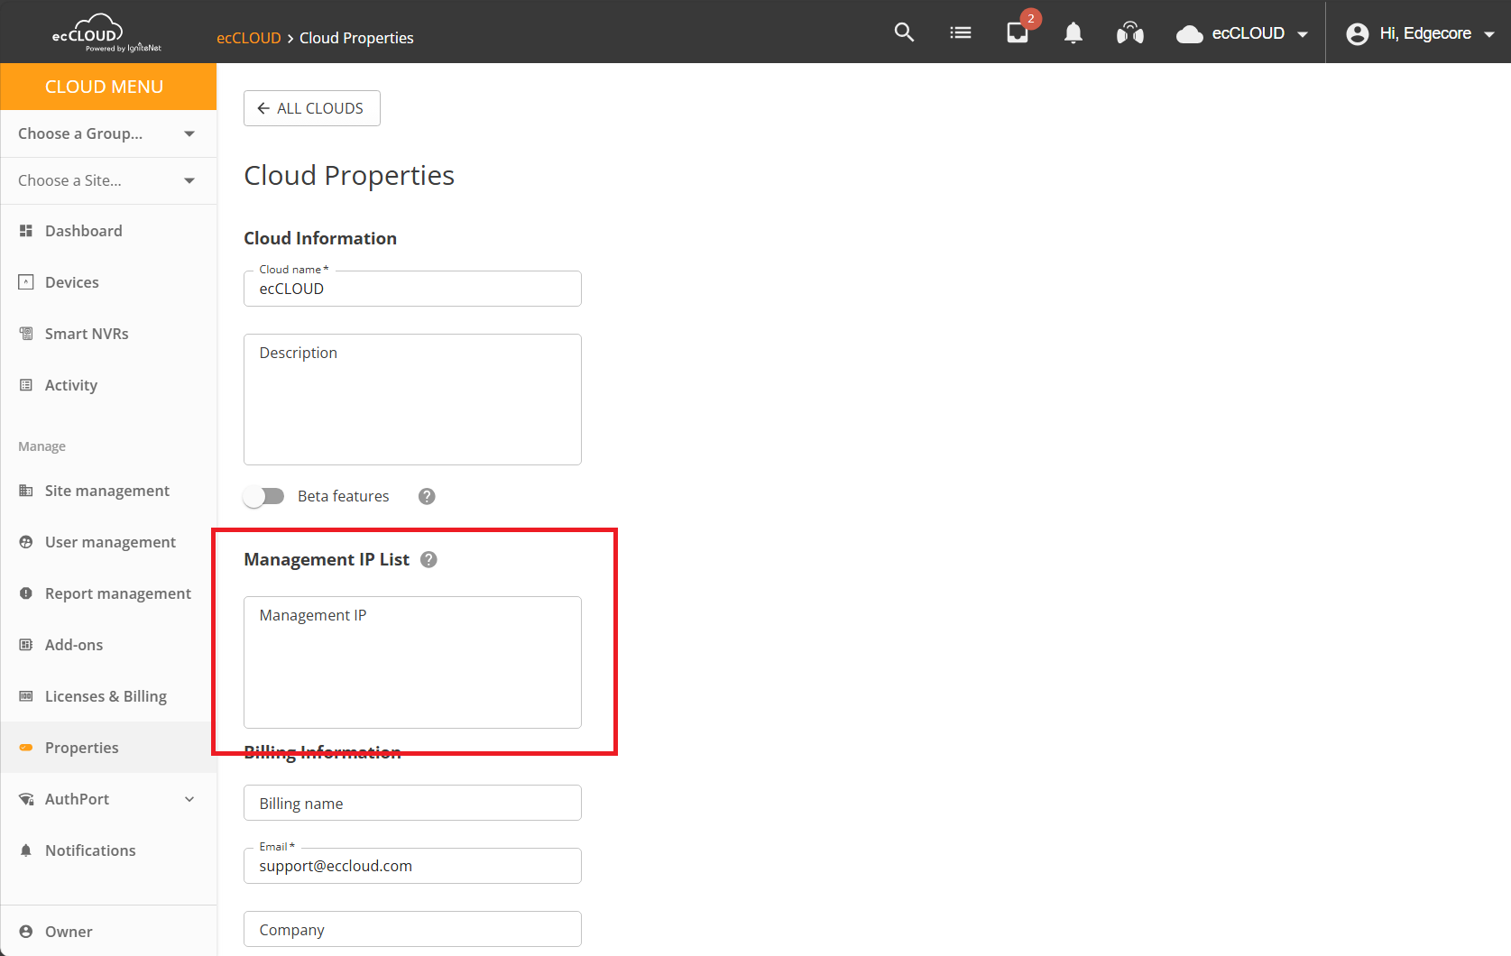Click the Notifications bell icon in sidebar
Screen dimensions: 1511x956
[26, 850]
